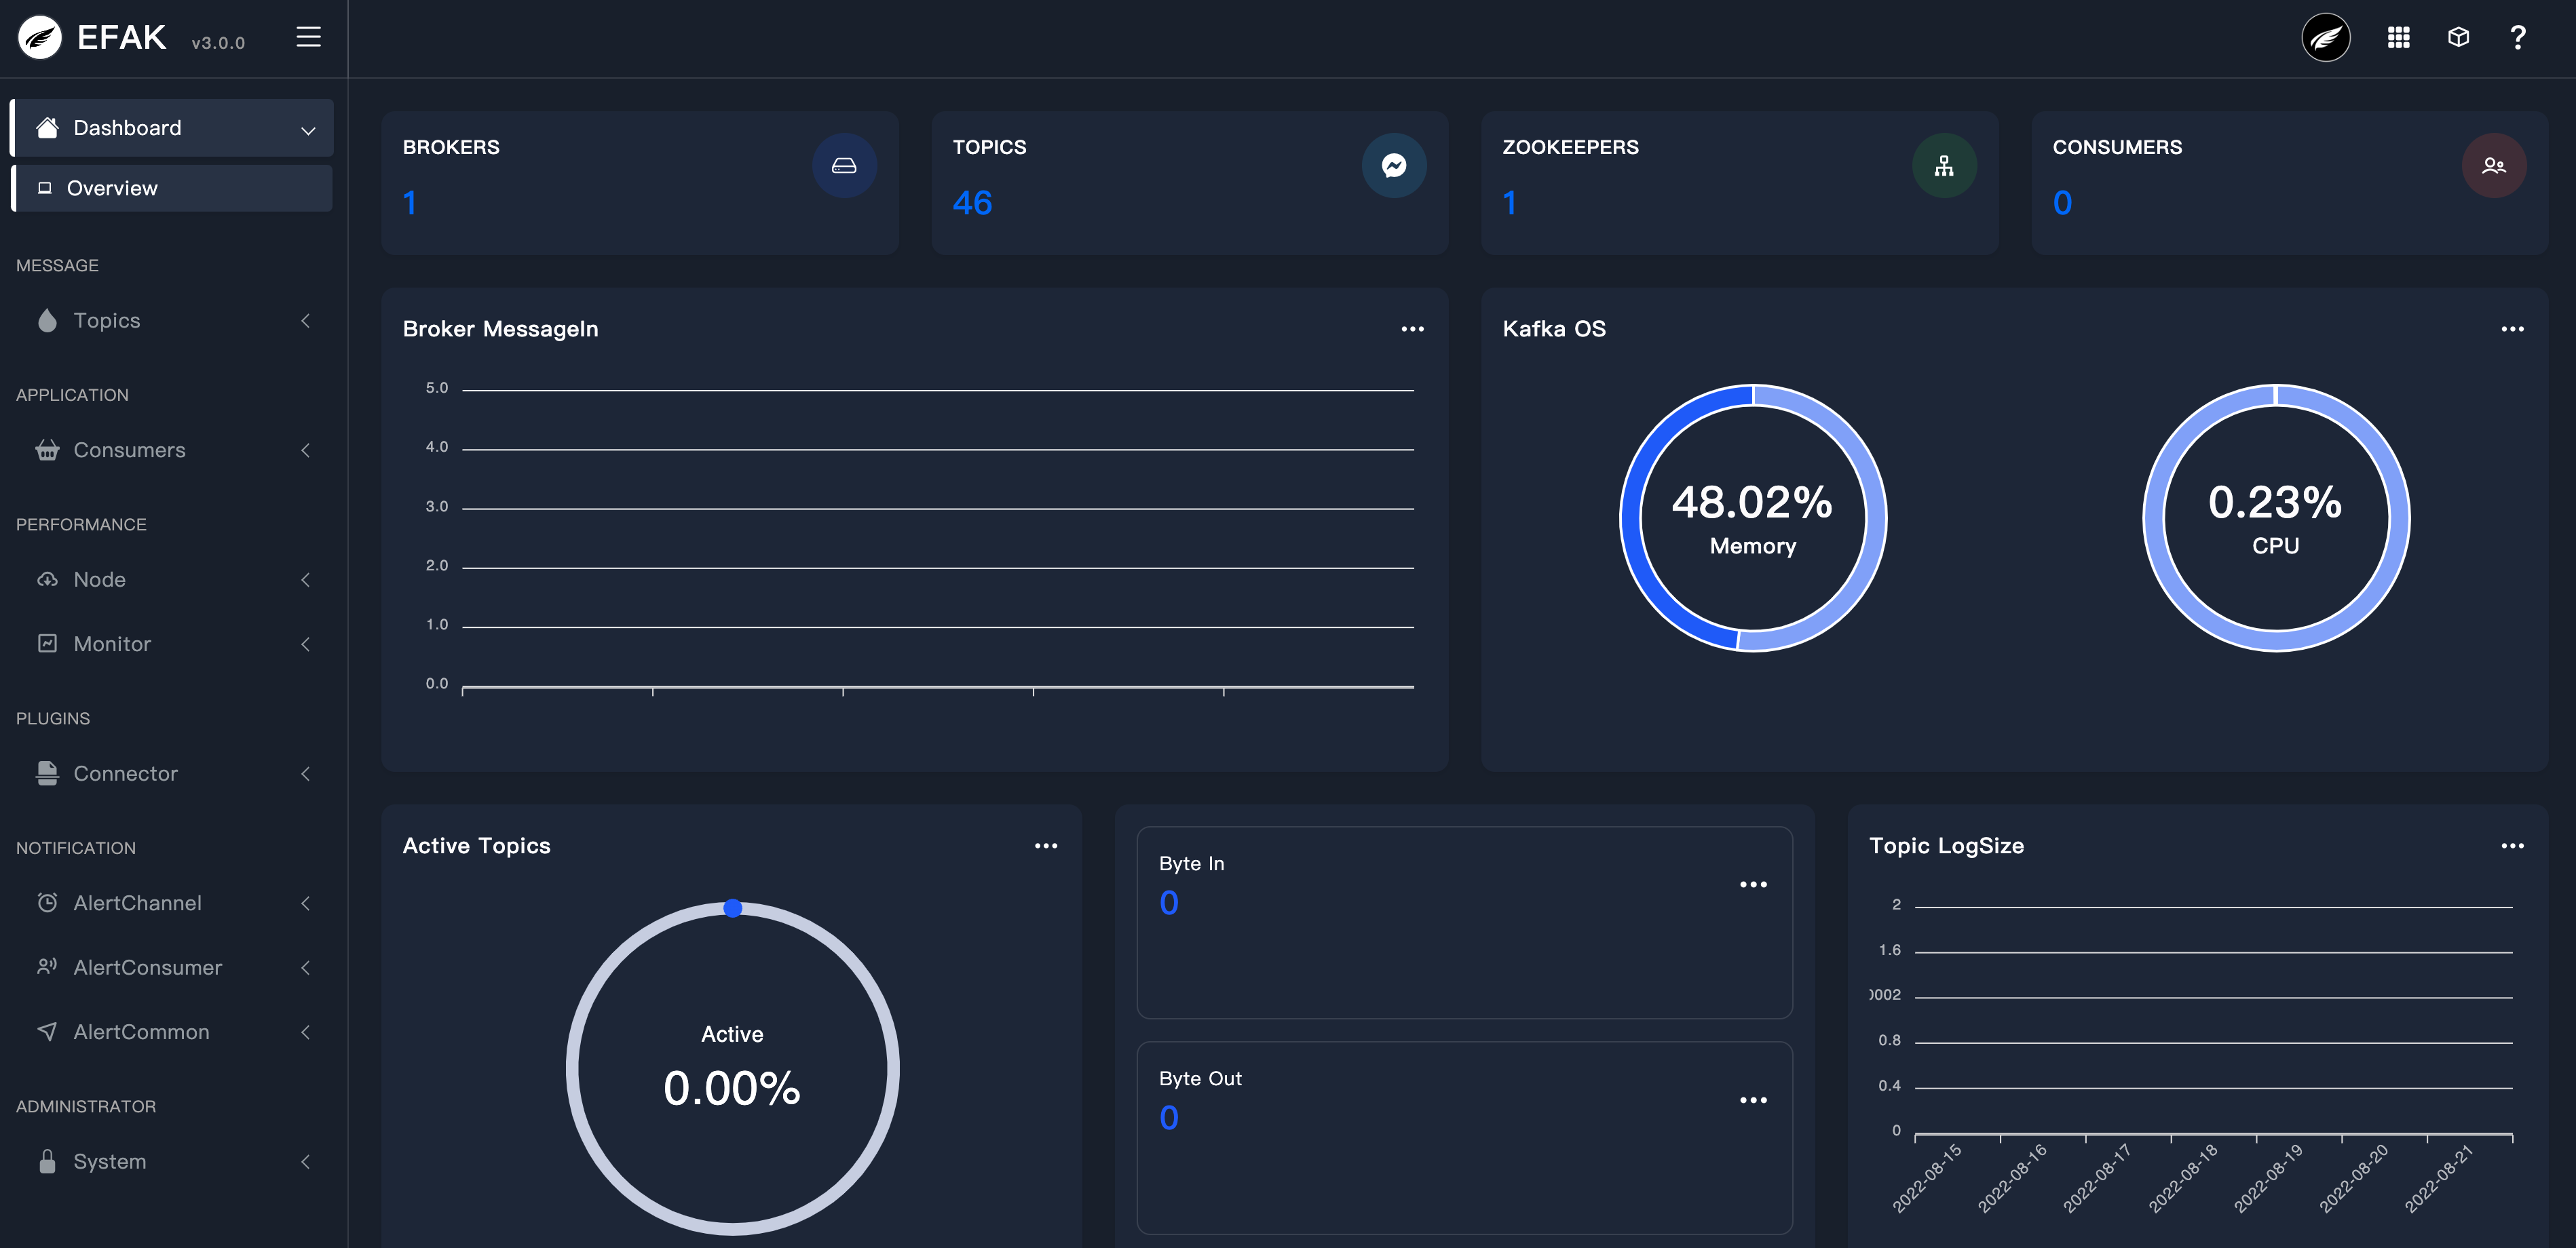This screenshot has width=2576, height=1248.
Task: Click the v3.0.0 version text
Action: point(218,43)
